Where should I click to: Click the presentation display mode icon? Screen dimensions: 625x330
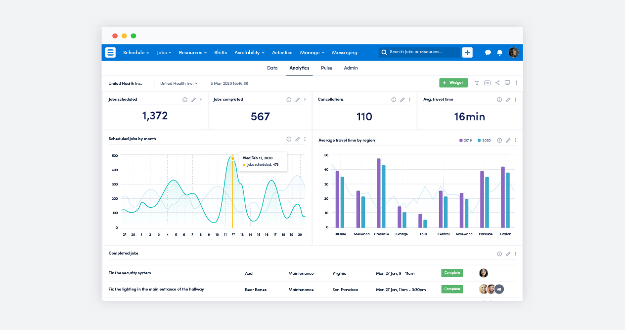point(507,83)
